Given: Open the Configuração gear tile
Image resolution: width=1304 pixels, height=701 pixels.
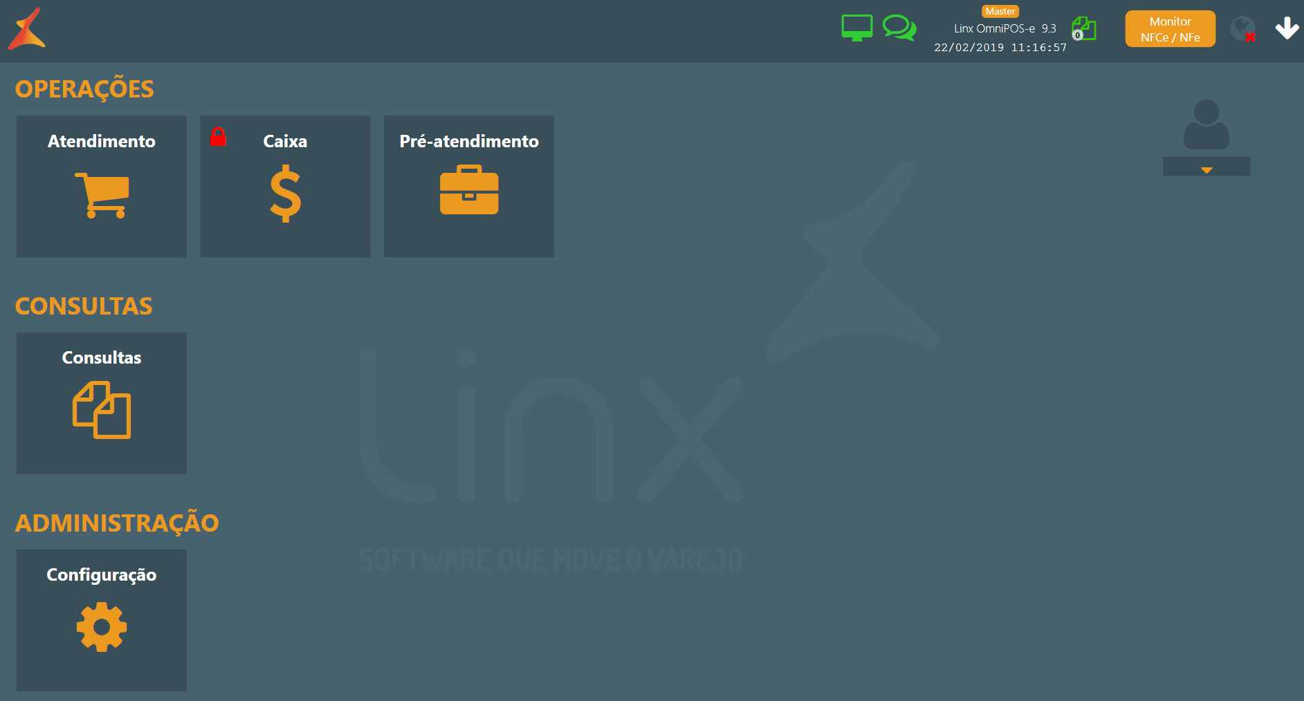Looking at the screenshot, I should coord(102,620).
